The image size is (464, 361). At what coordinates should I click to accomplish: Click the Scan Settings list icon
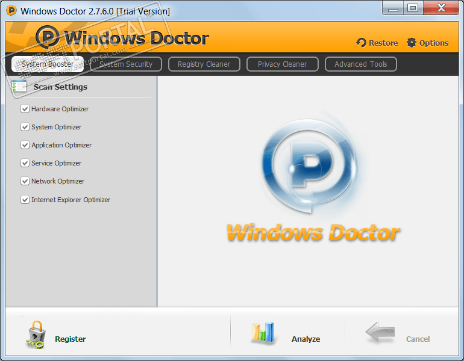tap(19, 86)
